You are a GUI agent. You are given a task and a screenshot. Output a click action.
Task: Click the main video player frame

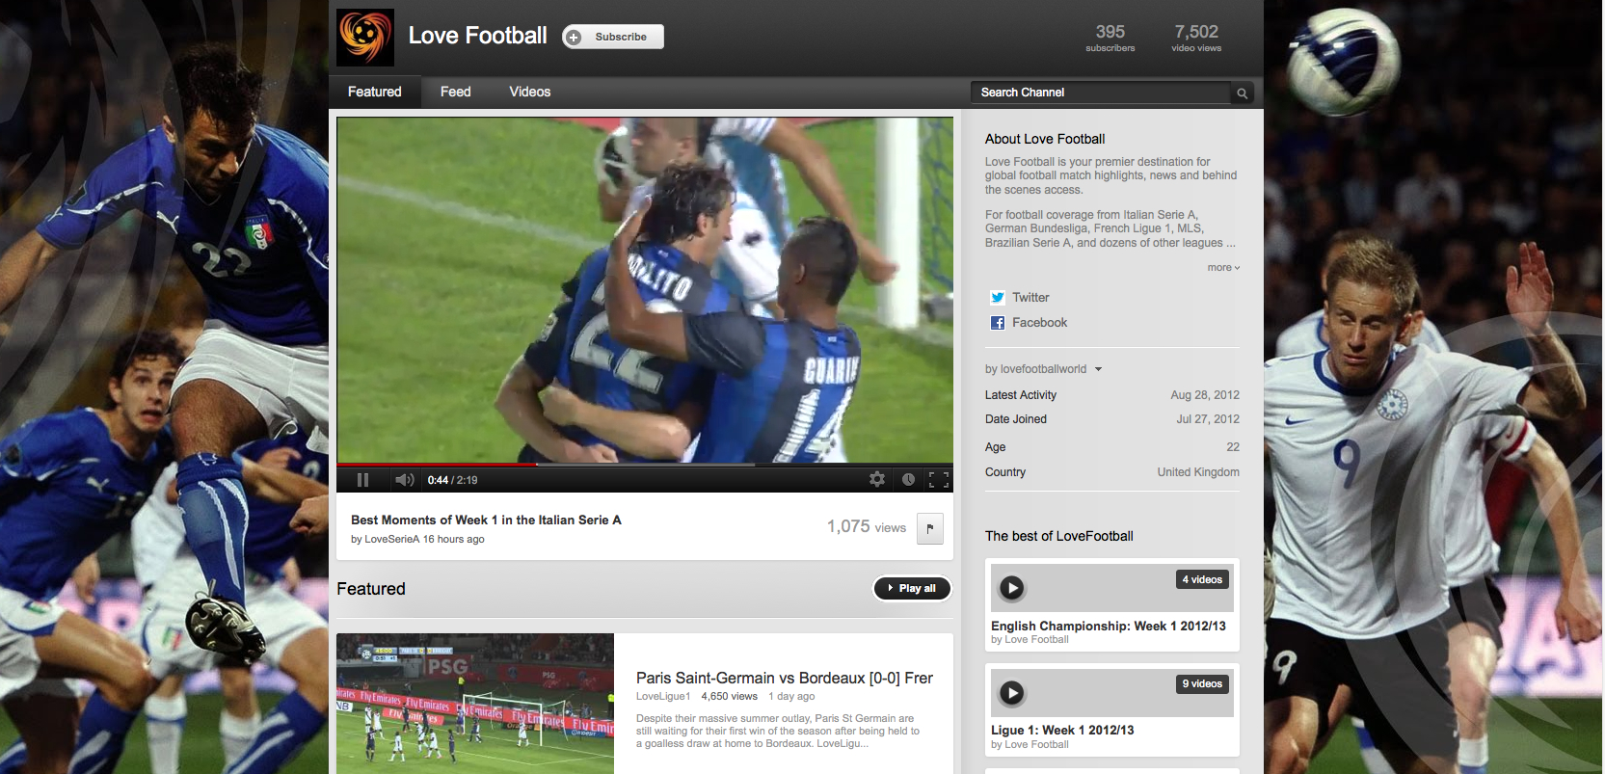645,290
